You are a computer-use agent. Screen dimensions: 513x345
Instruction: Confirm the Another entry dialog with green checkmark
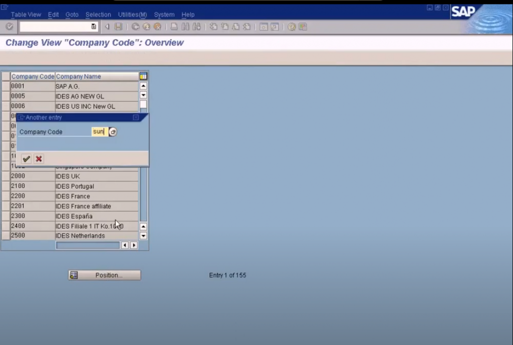26,159
